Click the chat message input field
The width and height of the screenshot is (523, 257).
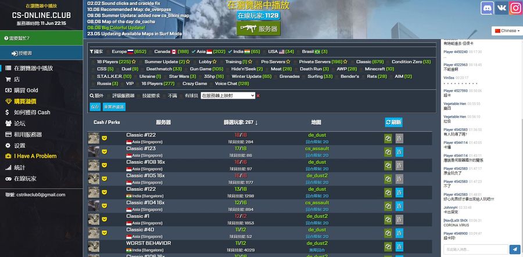coord(475,249)
